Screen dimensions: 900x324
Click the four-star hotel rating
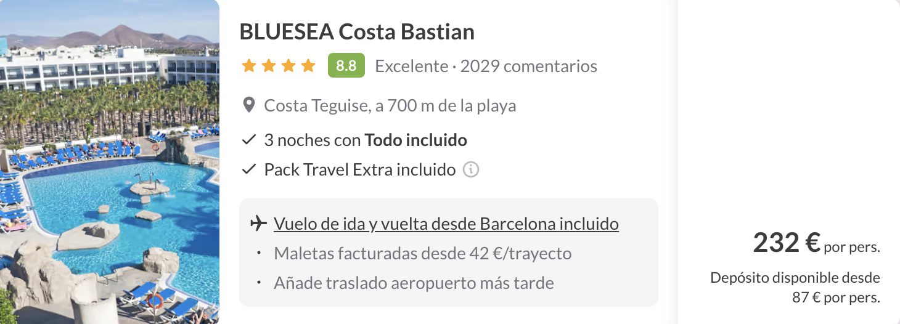pos(279,66)
